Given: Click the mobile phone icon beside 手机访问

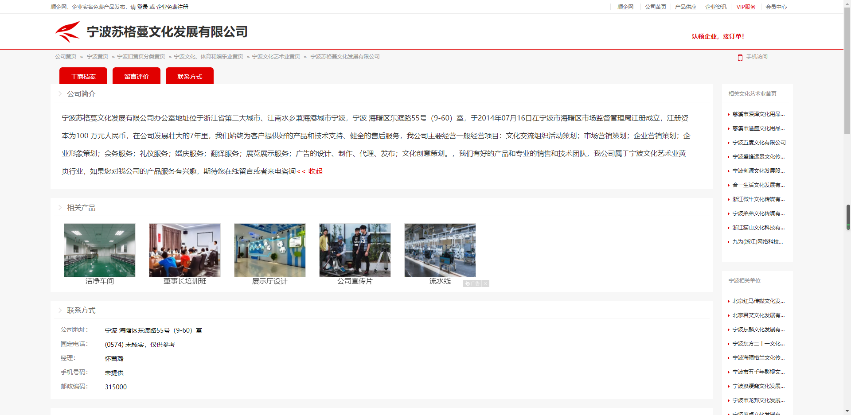Looking at the screenshot, I should [740, 57].
